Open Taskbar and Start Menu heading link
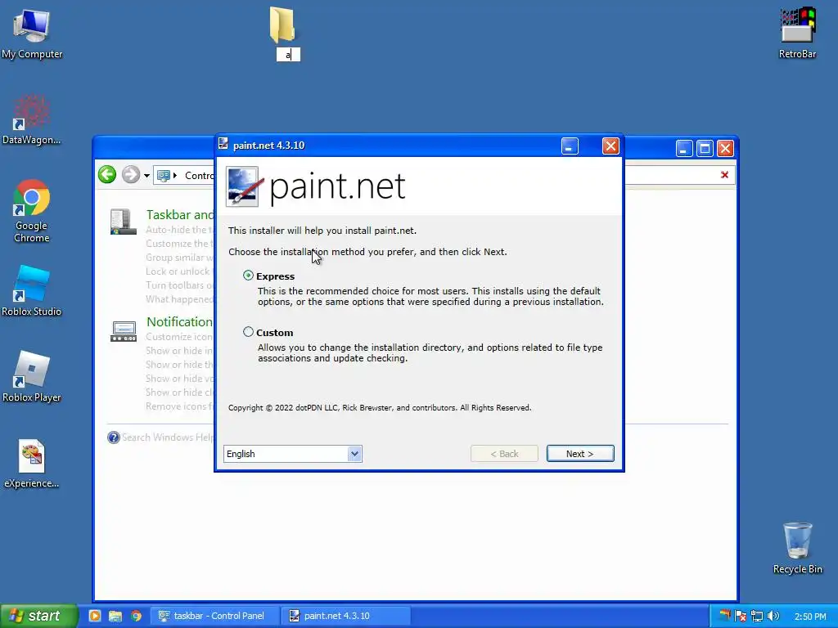 (180, 215)
